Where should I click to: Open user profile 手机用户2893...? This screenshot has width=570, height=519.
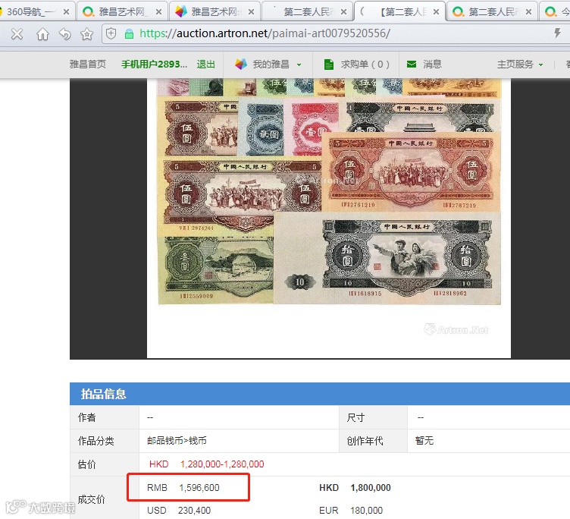154,64
